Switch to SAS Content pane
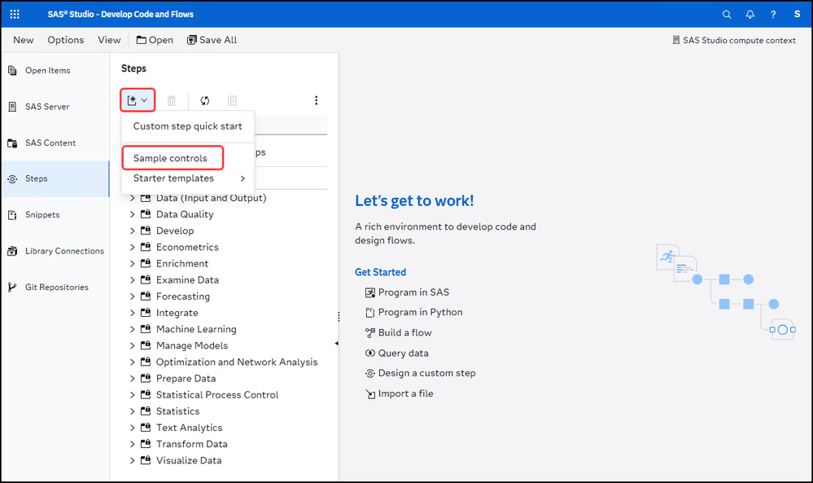813x483 pixels. point(55,143)
